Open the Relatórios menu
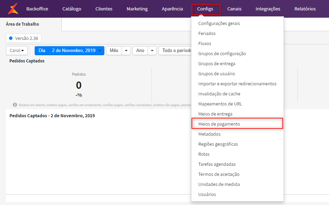Screen dimensions: 329x205 (x=305, y=9)
